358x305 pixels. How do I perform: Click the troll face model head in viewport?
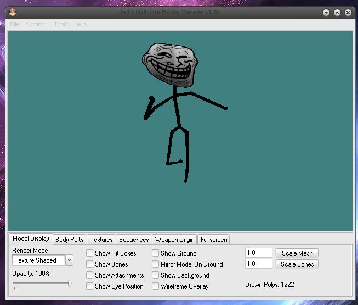point(170,65)
